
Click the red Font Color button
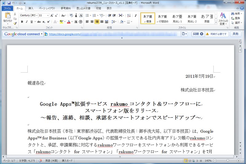69,22
